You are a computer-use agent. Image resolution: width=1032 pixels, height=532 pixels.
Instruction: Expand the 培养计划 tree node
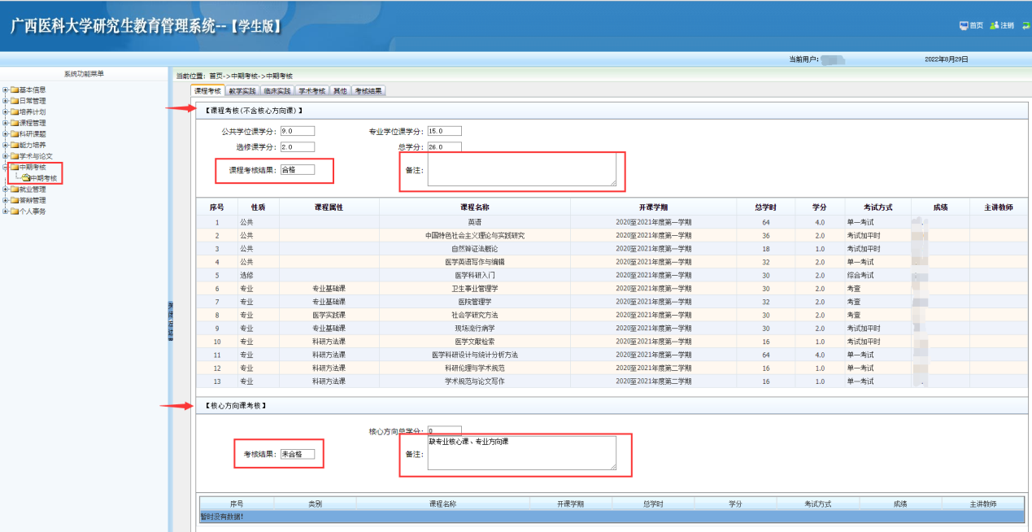pyautogui.click(x=6, y=111)
